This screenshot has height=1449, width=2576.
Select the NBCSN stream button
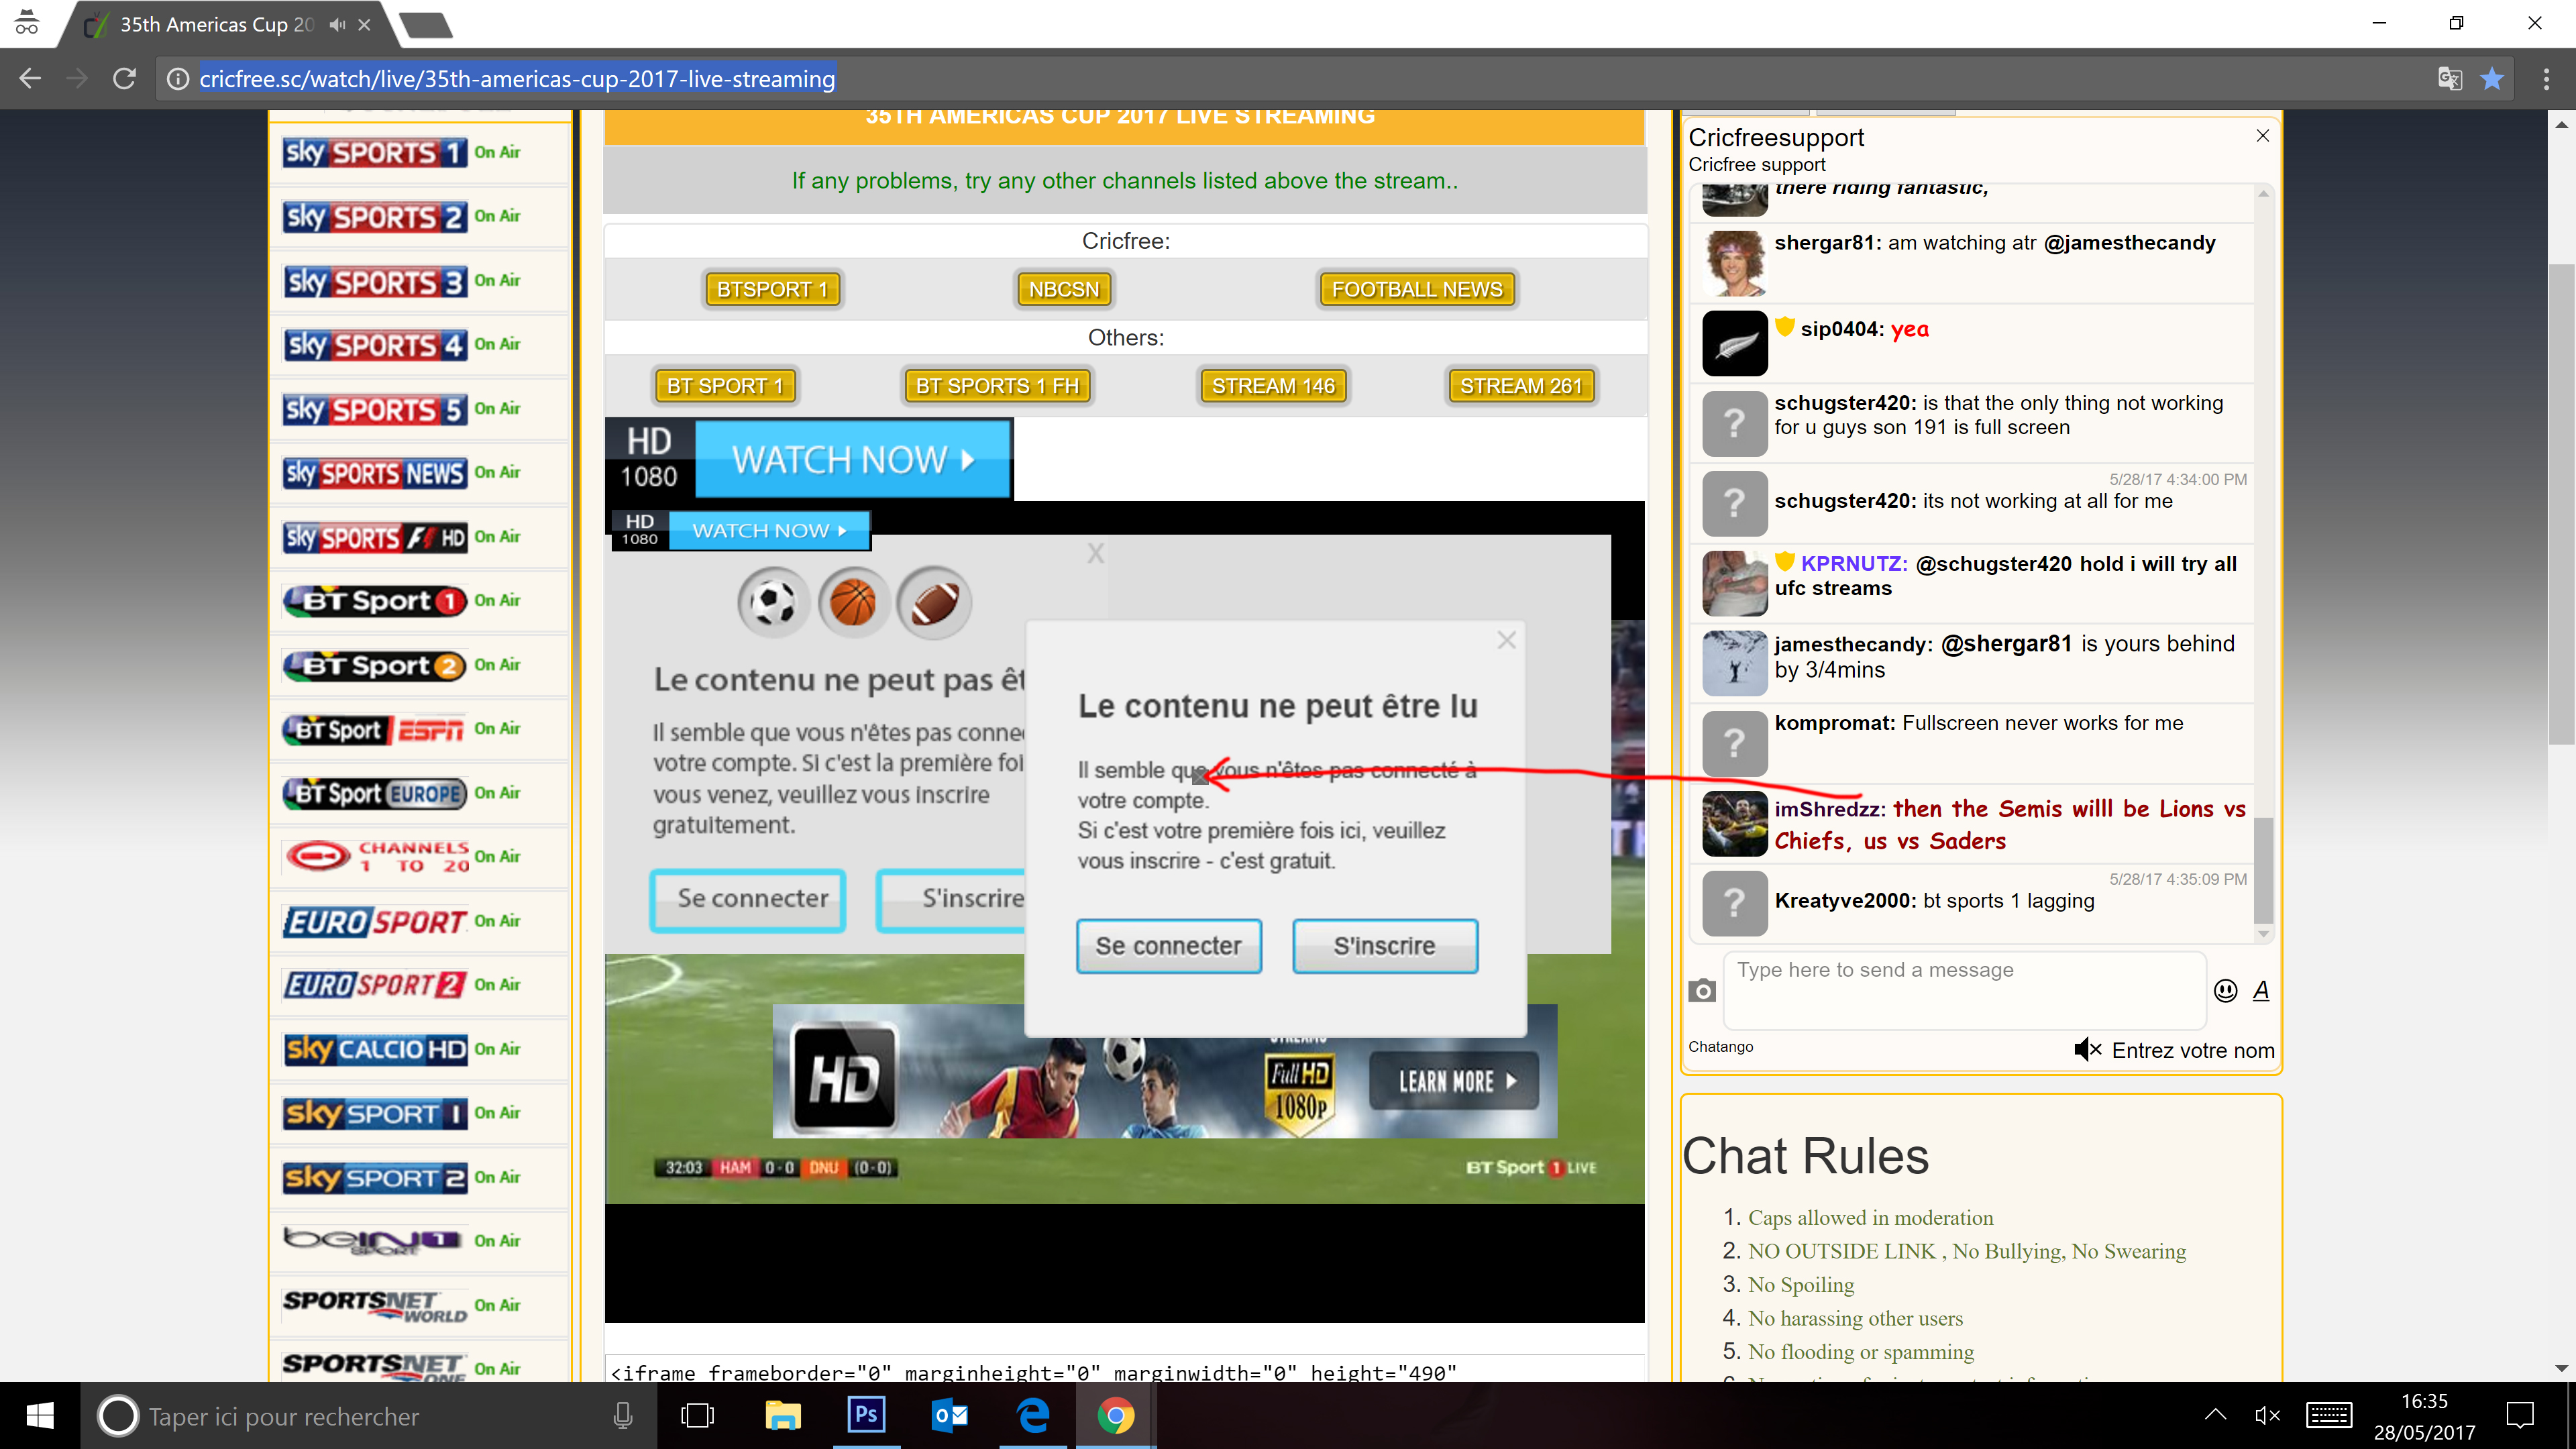coord(1063,289)
